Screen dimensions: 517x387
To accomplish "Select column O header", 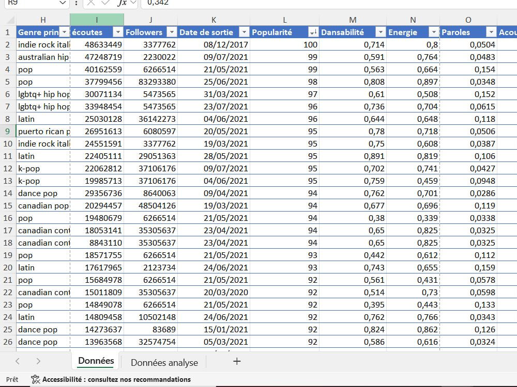I will click(468, 20).
